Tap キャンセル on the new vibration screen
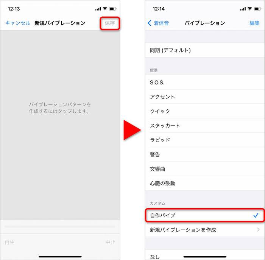The image size is (265, 260). point(18,23)
